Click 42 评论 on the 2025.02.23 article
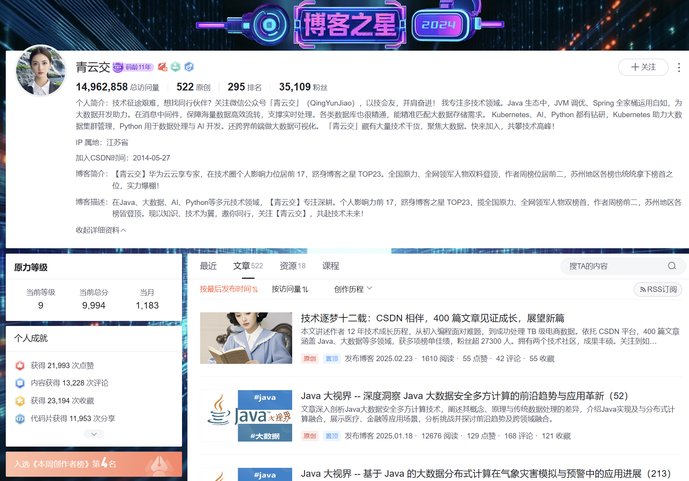Screen dimensions: 689x481 tap(508, 359)
